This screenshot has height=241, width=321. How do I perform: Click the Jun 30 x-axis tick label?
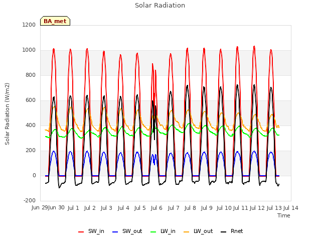pyautogui.click(x=56, y=208)
